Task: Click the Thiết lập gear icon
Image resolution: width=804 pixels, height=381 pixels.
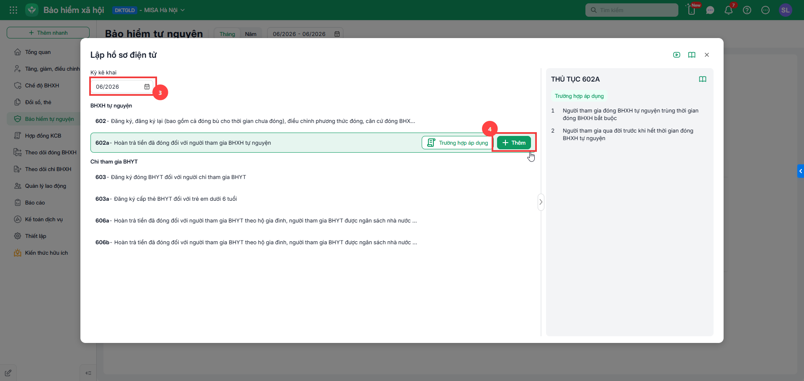Action: click(x=18, y=236)
